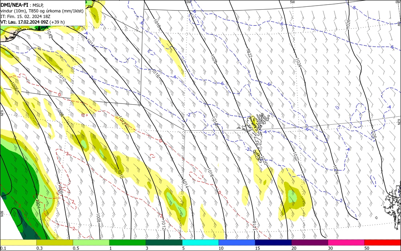The width and height of the screenshot is (401, 251).
Task: Click the "-8" isotherm label
Action: 354,8
